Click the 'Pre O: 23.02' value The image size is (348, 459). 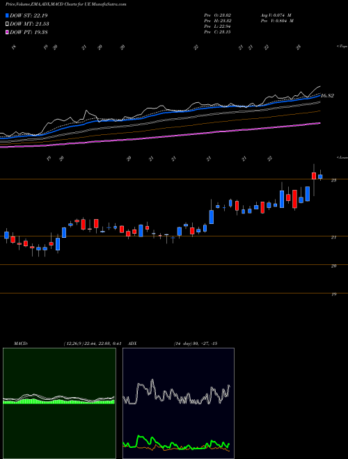218,15
